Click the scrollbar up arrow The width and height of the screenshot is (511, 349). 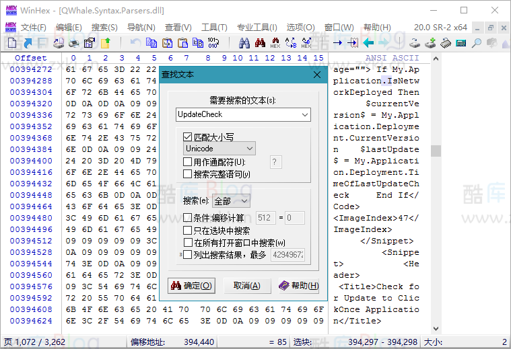click(436, 59)
